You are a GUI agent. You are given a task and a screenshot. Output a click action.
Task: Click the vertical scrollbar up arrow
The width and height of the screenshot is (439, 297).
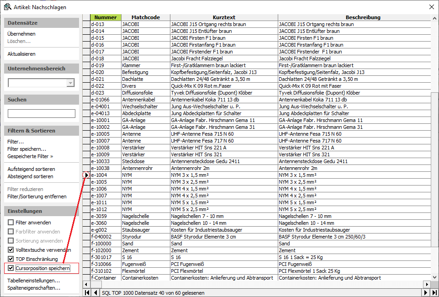click(x=434, y=18)
